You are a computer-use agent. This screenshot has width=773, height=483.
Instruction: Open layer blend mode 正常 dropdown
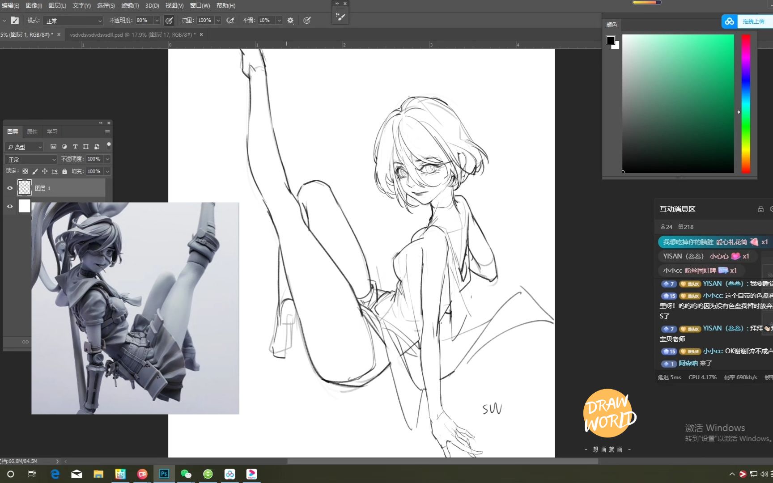coord(31,159)
